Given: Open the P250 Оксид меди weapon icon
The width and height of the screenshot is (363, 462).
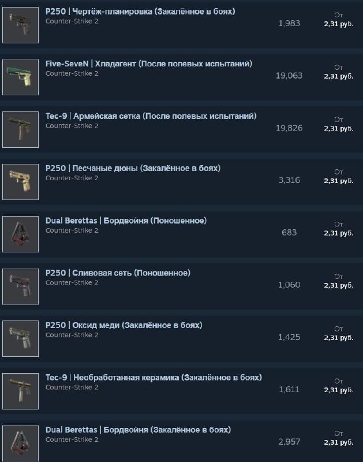Looking at the screenshot, I should click(20, 339).
